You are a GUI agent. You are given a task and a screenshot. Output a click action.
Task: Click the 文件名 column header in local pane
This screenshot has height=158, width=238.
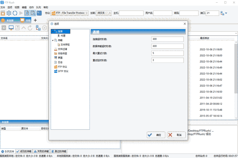tap(20, 38)
